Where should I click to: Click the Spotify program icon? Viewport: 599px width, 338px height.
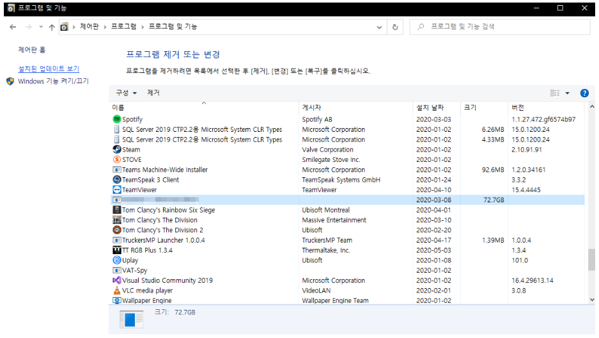[117, 119]
